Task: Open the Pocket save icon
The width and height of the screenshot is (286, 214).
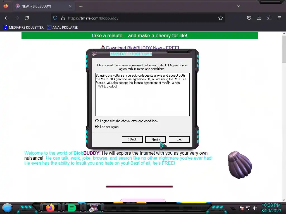Action: pyautogui.click(x=249, y=18)
